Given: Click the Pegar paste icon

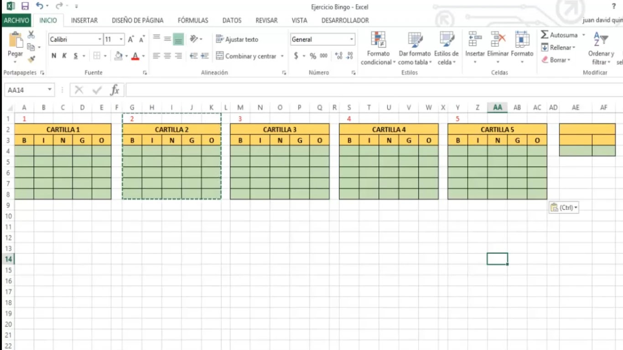Looking at the screenshot, I should coord(15,40).
